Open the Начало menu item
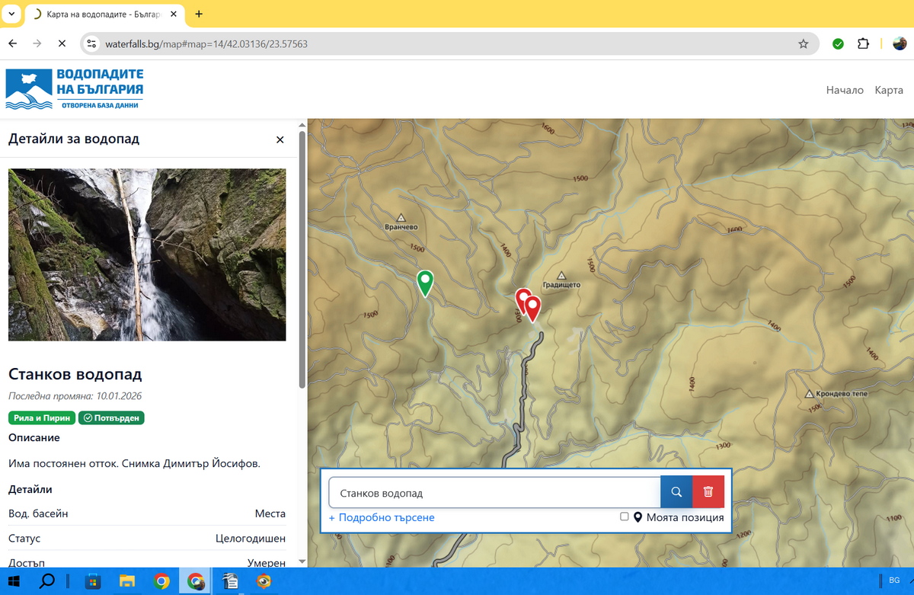 click(x=845, y=90)
